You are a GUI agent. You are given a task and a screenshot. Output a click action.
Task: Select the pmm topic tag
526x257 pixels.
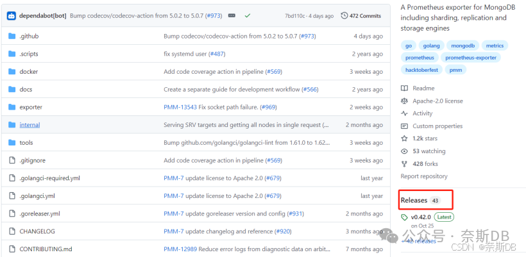(x=455, y=70)
